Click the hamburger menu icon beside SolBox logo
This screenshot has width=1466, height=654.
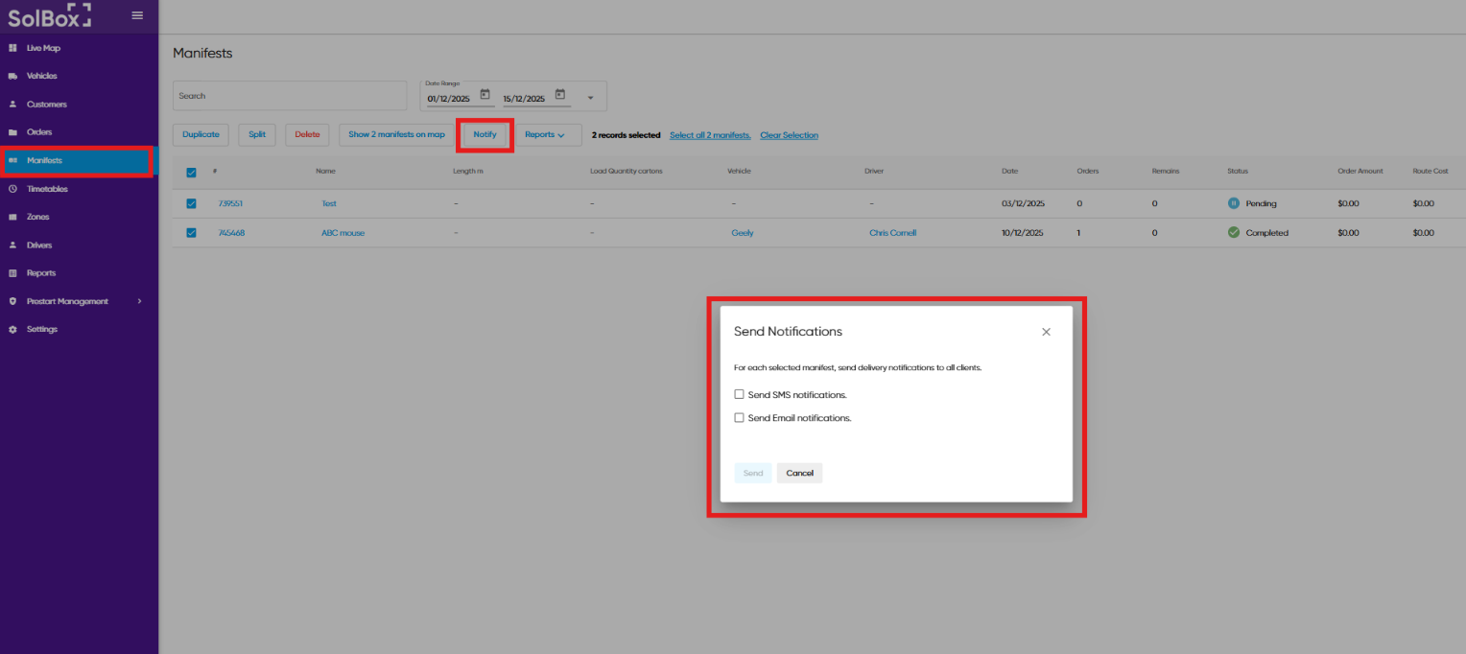[x=137, y=15]
